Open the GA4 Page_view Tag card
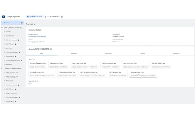The width and height of the screenshot is (196, 118). click(x=85, y=65)
